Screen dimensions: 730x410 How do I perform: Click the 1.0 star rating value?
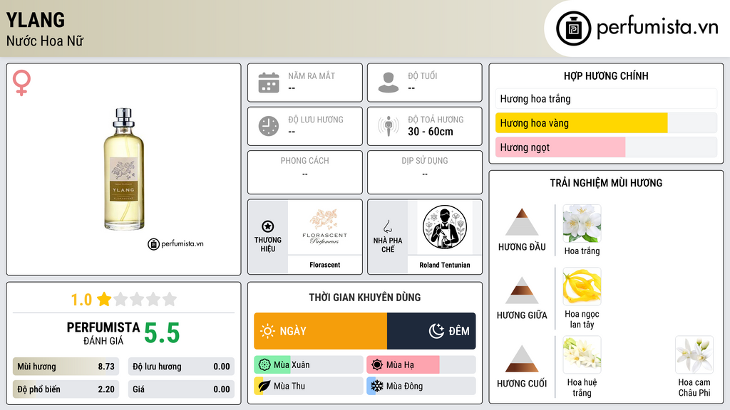tap(81, 300)
